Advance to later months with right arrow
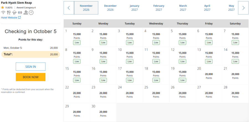 point(243,8)
